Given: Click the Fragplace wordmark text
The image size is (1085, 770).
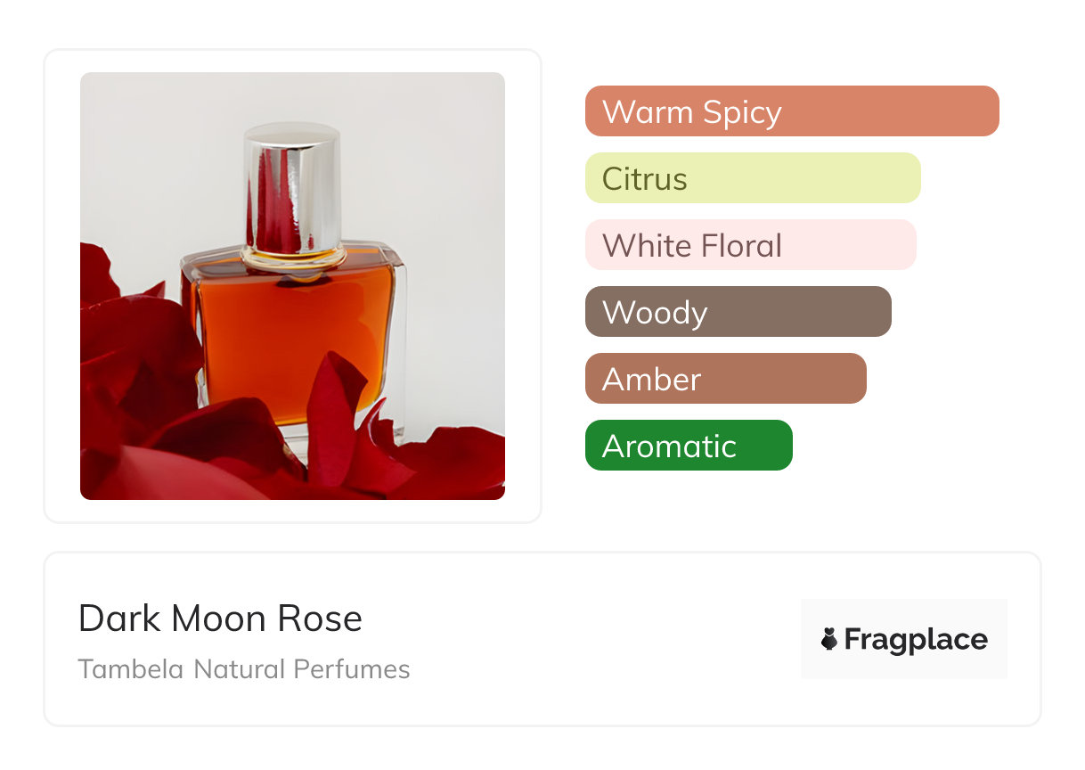Looking at the screenshot, I should tap(916, 639).
